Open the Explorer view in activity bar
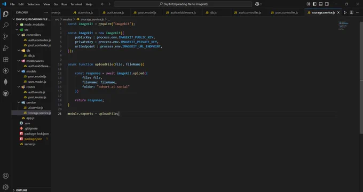 pyautogui.click(x=5, y=14)
